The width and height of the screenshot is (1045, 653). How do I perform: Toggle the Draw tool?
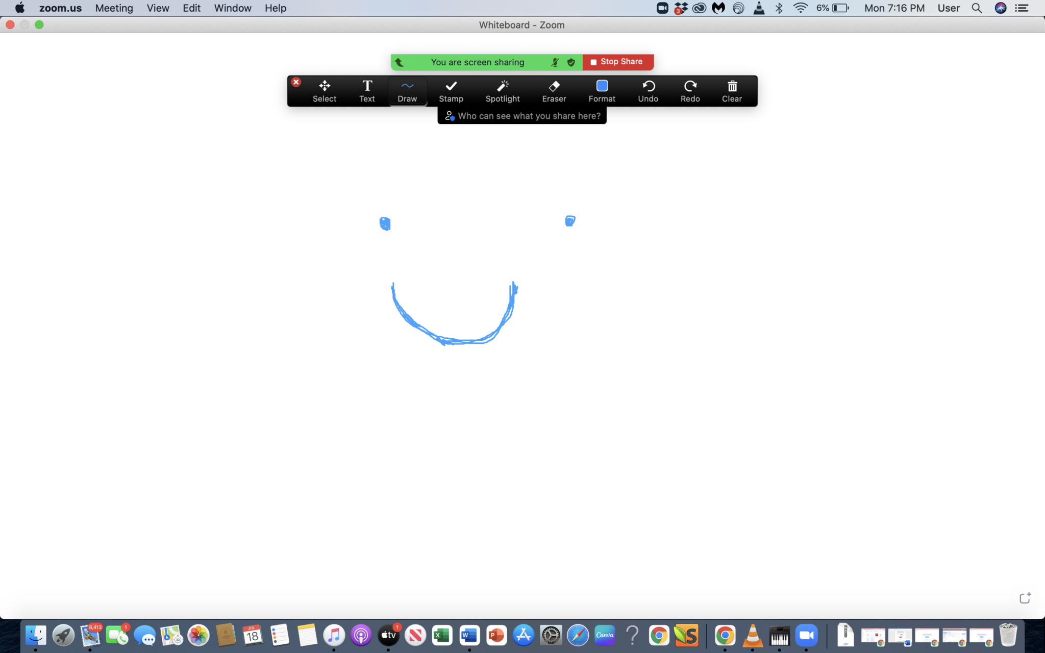click(407, 91)
